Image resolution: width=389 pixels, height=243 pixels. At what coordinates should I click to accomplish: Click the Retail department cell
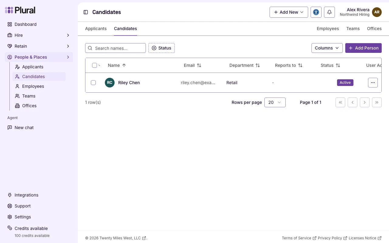click(x=232, y=83)
